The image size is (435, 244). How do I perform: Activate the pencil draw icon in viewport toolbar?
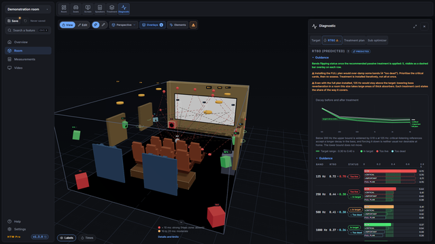tap(103, 25)
